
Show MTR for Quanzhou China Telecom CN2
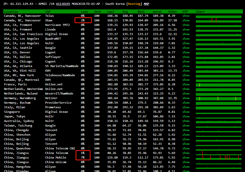[186, 148]
